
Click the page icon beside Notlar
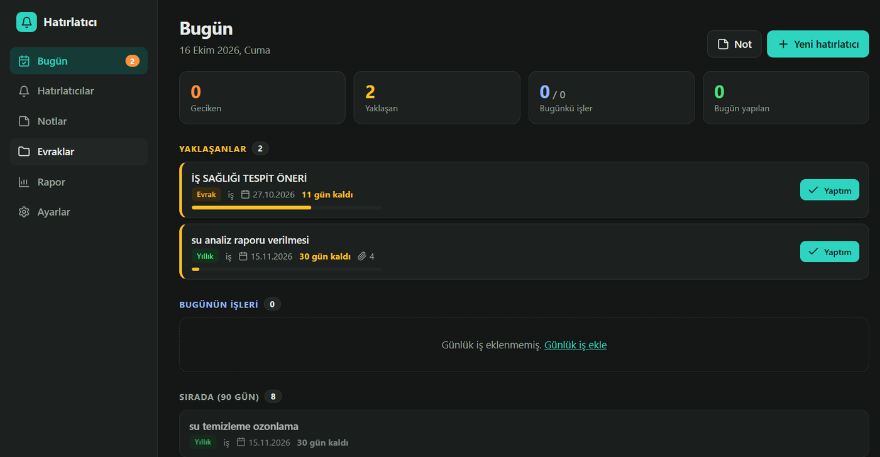pos(24,121)
